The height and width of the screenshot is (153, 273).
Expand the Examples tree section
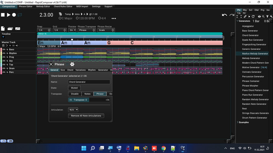[238, 122]
